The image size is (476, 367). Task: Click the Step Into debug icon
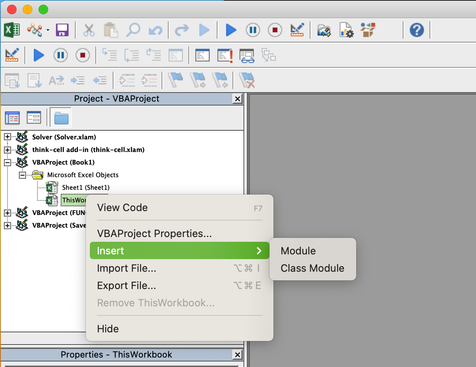[x=110, y=55]
